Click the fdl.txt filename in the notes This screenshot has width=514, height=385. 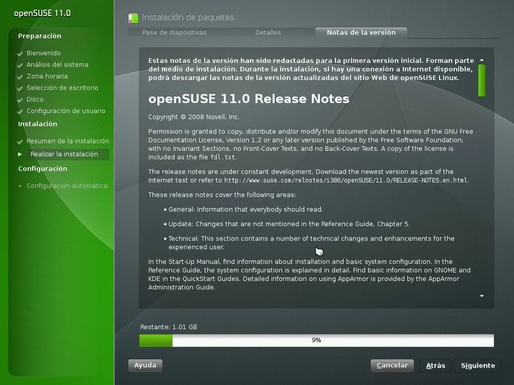222,157
